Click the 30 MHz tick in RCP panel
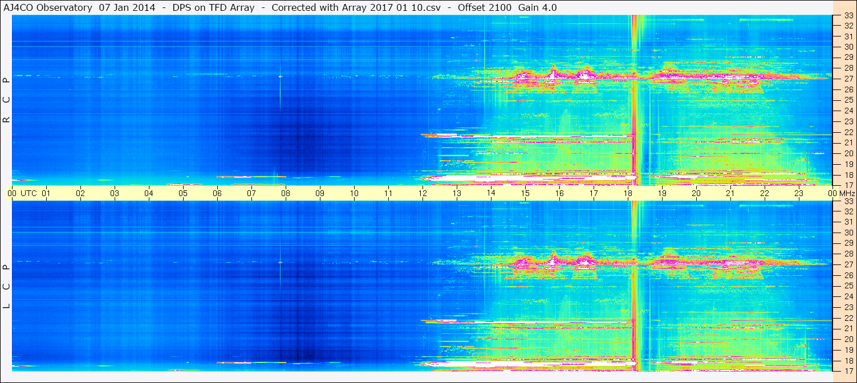The width and height of the screenshot is (857, 383). coord(848,47)
